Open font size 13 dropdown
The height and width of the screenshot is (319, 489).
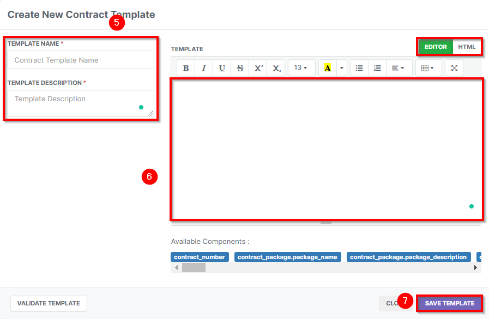(x=301, y=68)
